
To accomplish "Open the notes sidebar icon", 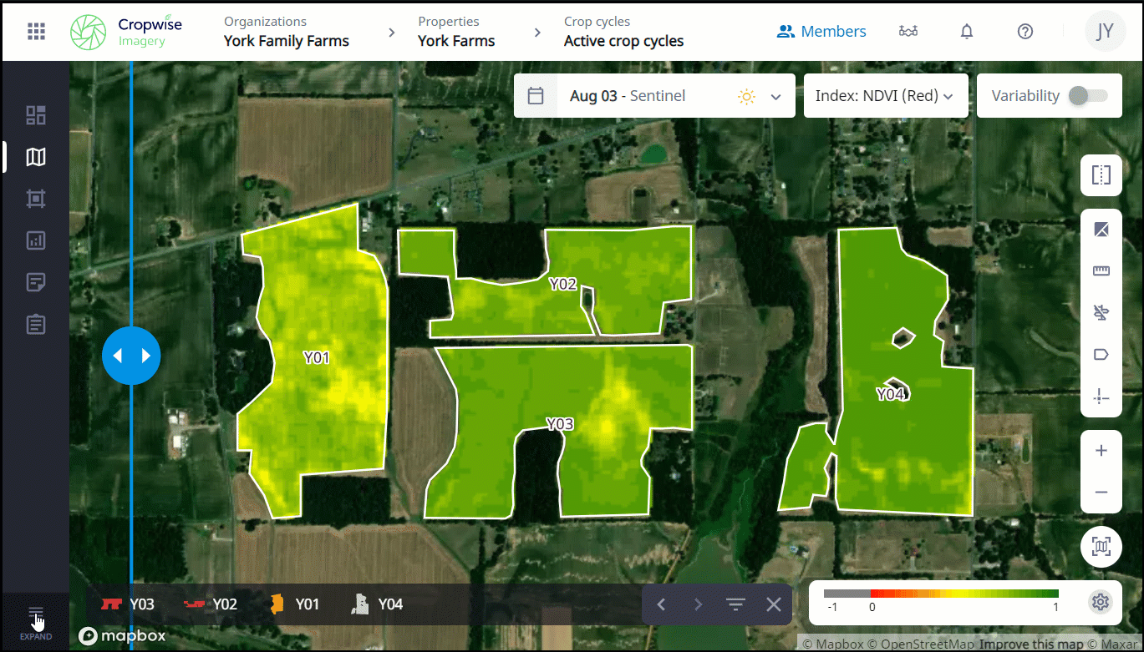I will [36, 282].
